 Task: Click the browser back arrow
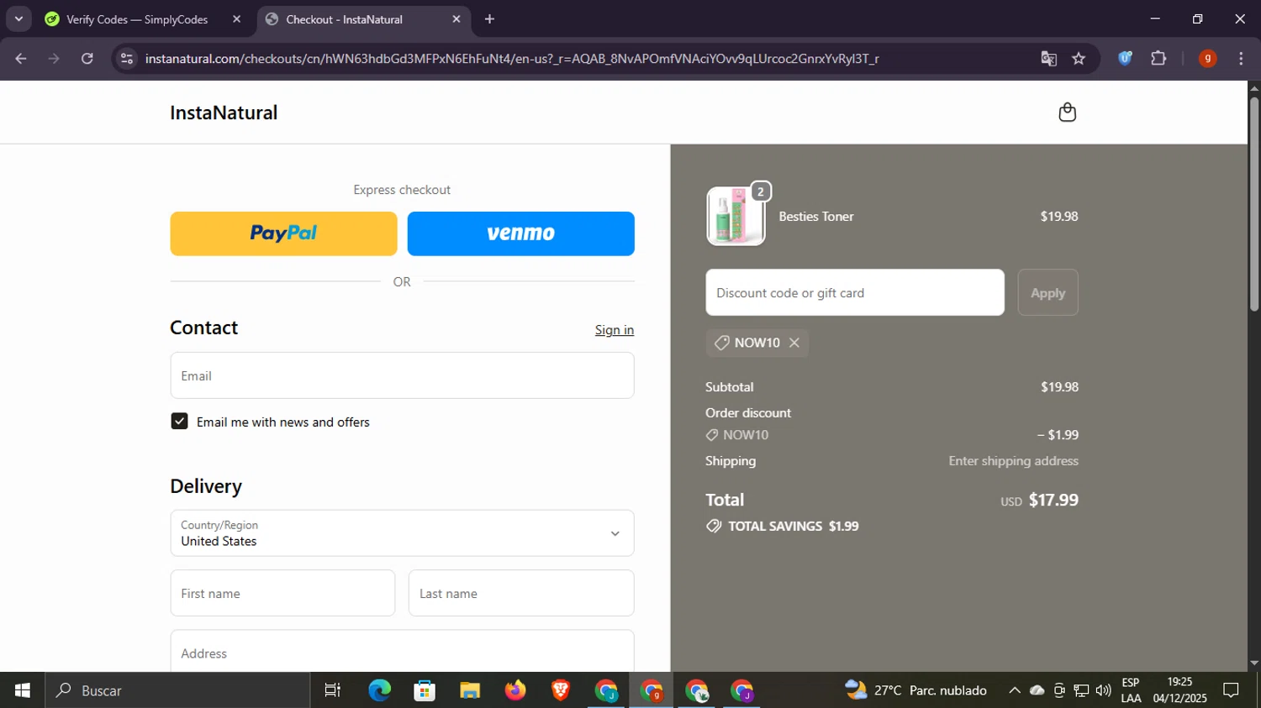pyautogui.click(x=21, y=58)
